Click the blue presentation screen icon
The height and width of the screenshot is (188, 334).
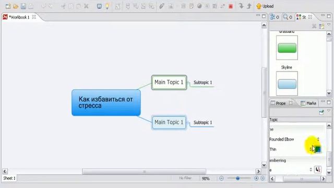99,6
